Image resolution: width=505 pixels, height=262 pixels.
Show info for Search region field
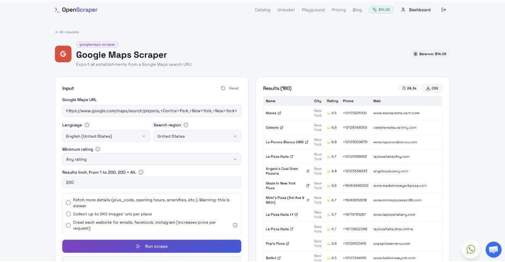(x=186, y=125)
